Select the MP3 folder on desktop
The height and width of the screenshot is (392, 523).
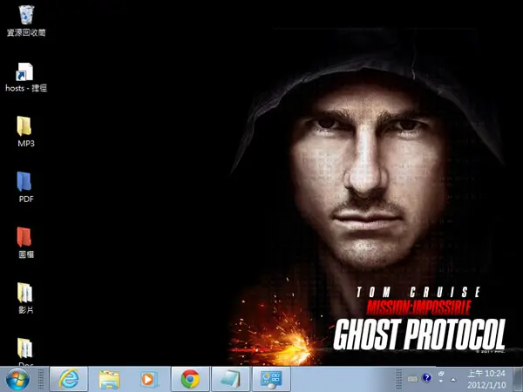coord(26,132)
